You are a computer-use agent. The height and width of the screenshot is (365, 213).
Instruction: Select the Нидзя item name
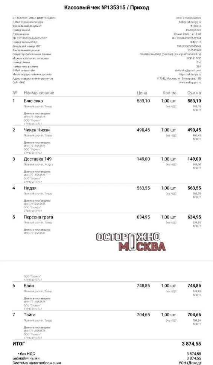point(30,188)
